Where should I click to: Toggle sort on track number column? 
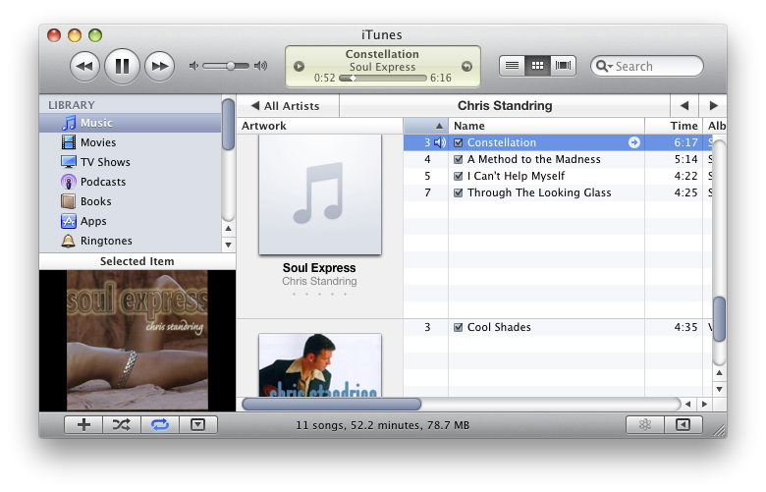pos(425,126)
